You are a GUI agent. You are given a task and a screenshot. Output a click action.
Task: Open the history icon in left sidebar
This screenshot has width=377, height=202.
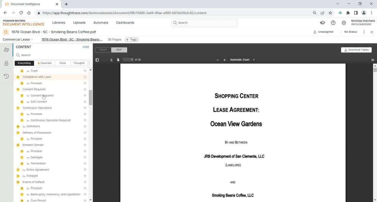pyautogui.click(x=6, y=76)
